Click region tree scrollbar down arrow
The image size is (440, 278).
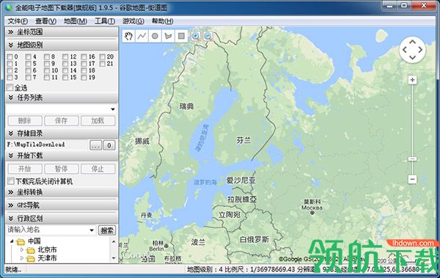[x=114, y=258]
